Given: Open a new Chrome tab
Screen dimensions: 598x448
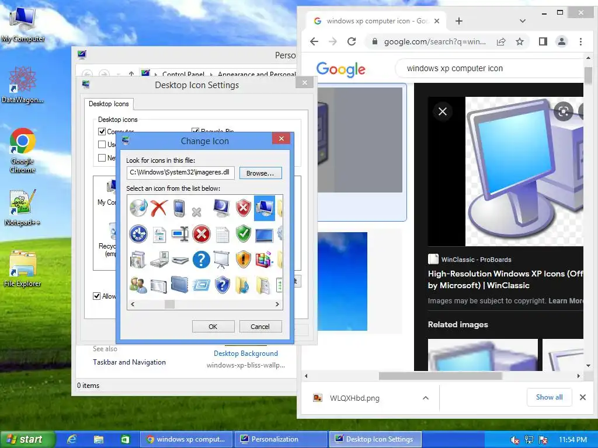Looking at the screenshot, I should [459, 21].
